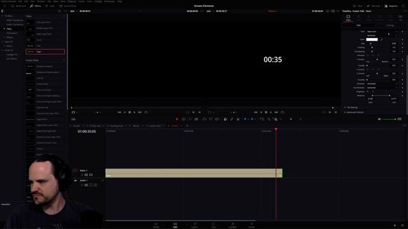Select the Text+ title preset
Screen dimensions: 408x229
coord(45,52)
